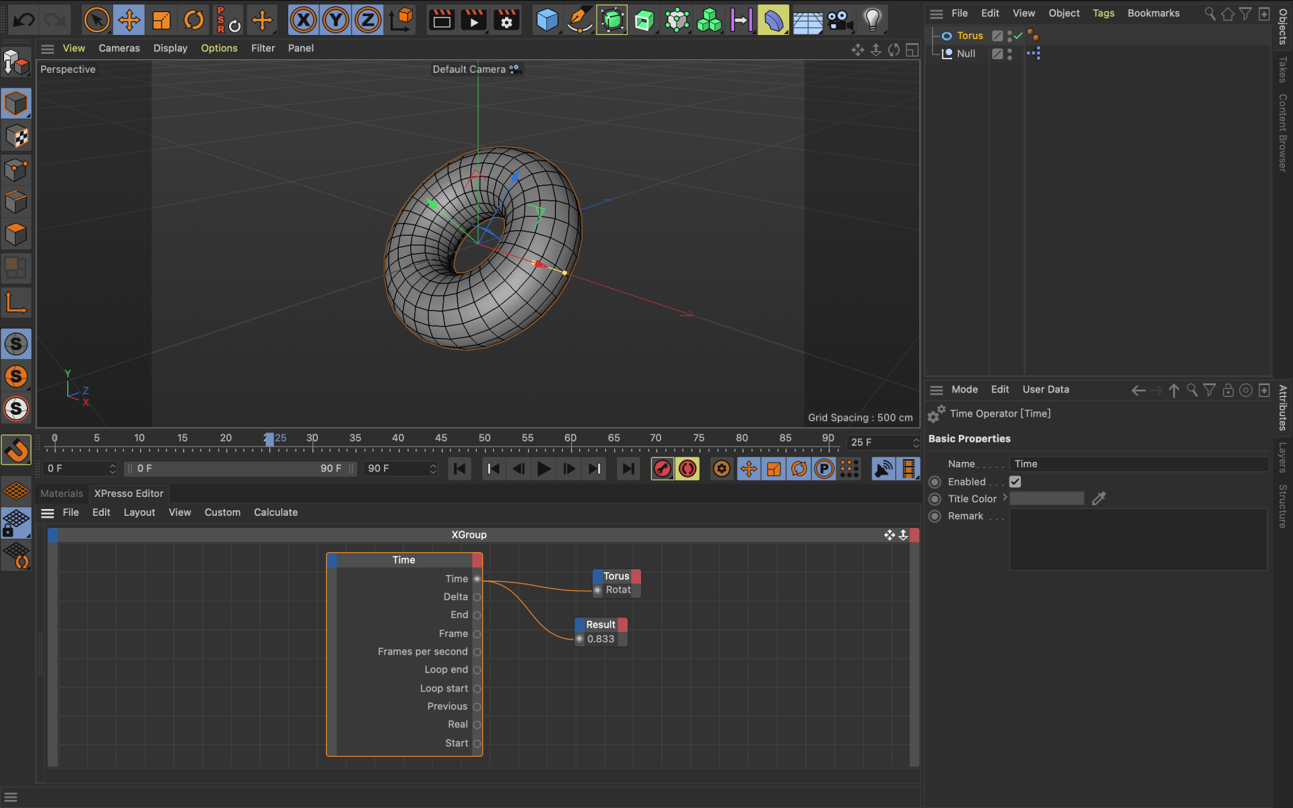Open the Calculate menu in XPresso Editor

(x=275, y=512)
